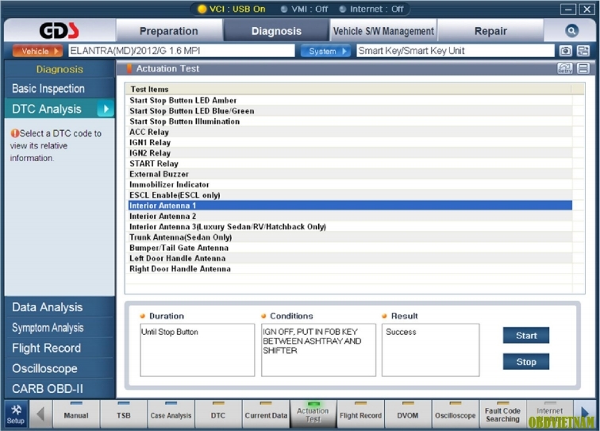
Task: Expand DTC Analysis arrow
Action: click(x=106, y=109)
